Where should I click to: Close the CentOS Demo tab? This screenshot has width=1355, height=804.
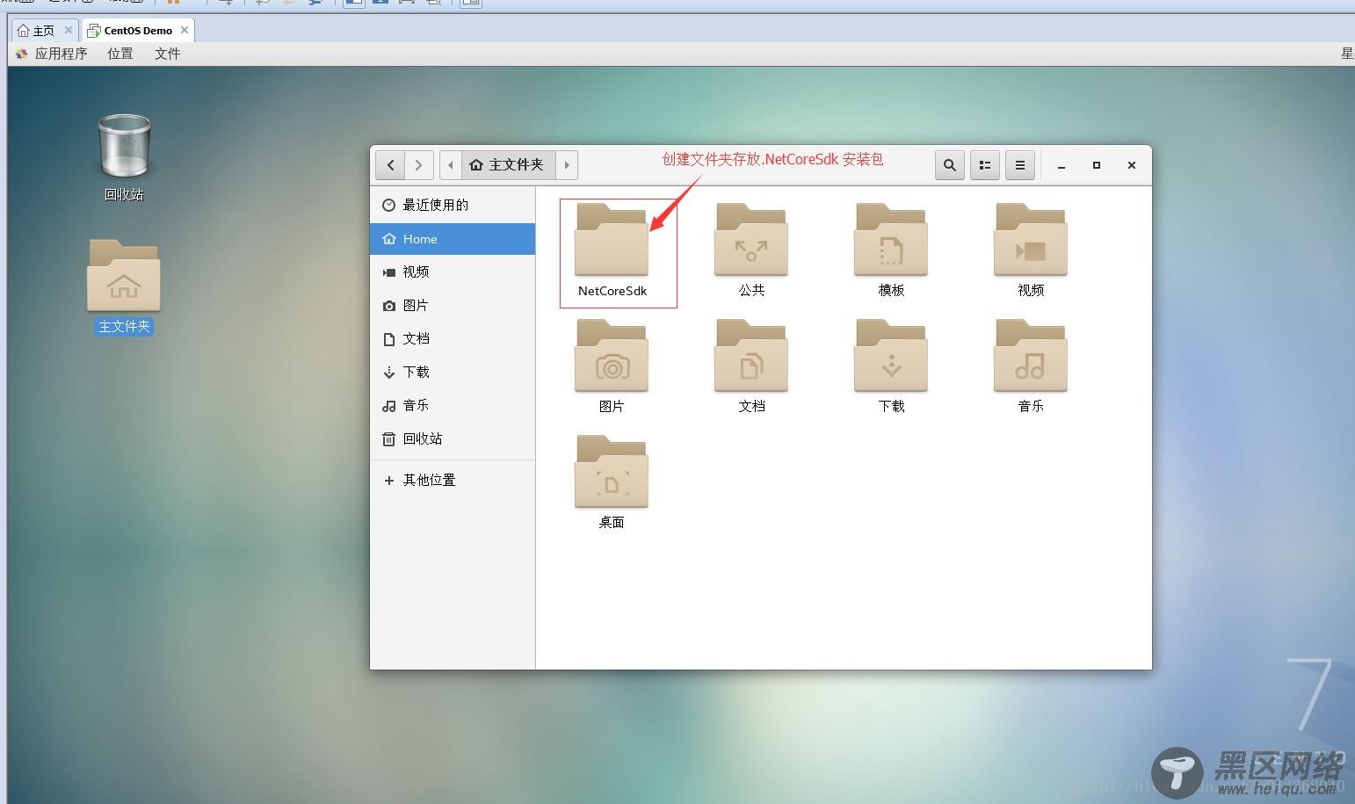tap(185, 30)
